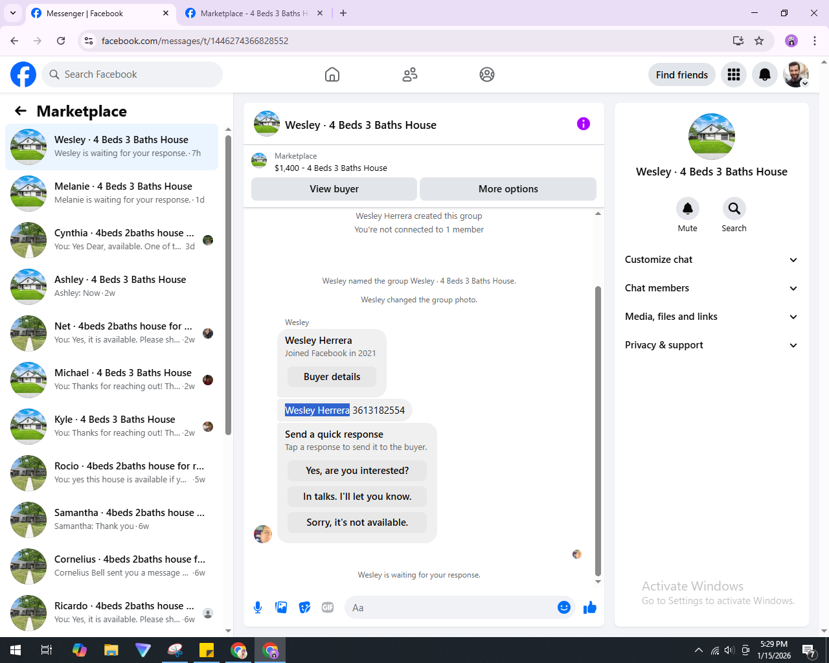This screenshot has height=663, width=829.
Task: Open a new browser tab
Action: [x=343, y=13]
